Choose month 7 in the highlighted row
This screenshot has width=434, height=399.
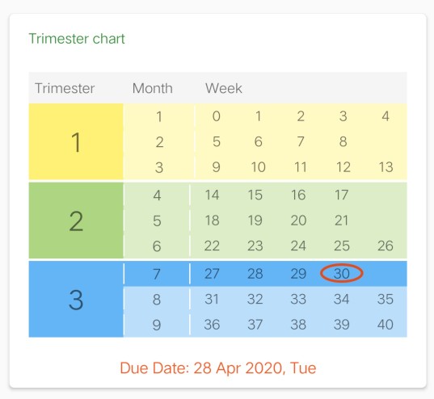(157, 274)
